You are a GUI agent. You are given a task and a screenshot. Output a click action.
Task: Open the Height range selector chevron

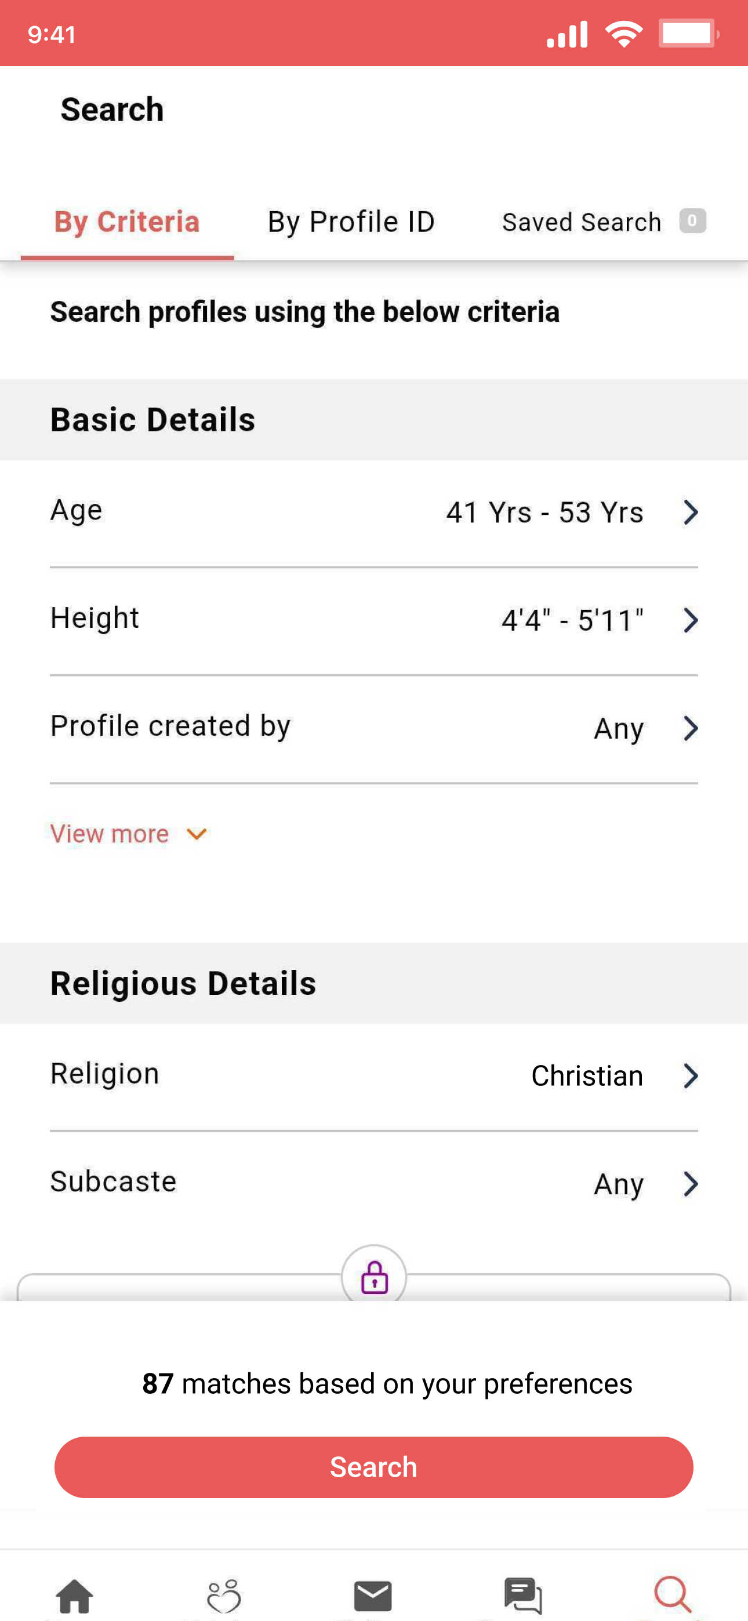pos(691,620)
